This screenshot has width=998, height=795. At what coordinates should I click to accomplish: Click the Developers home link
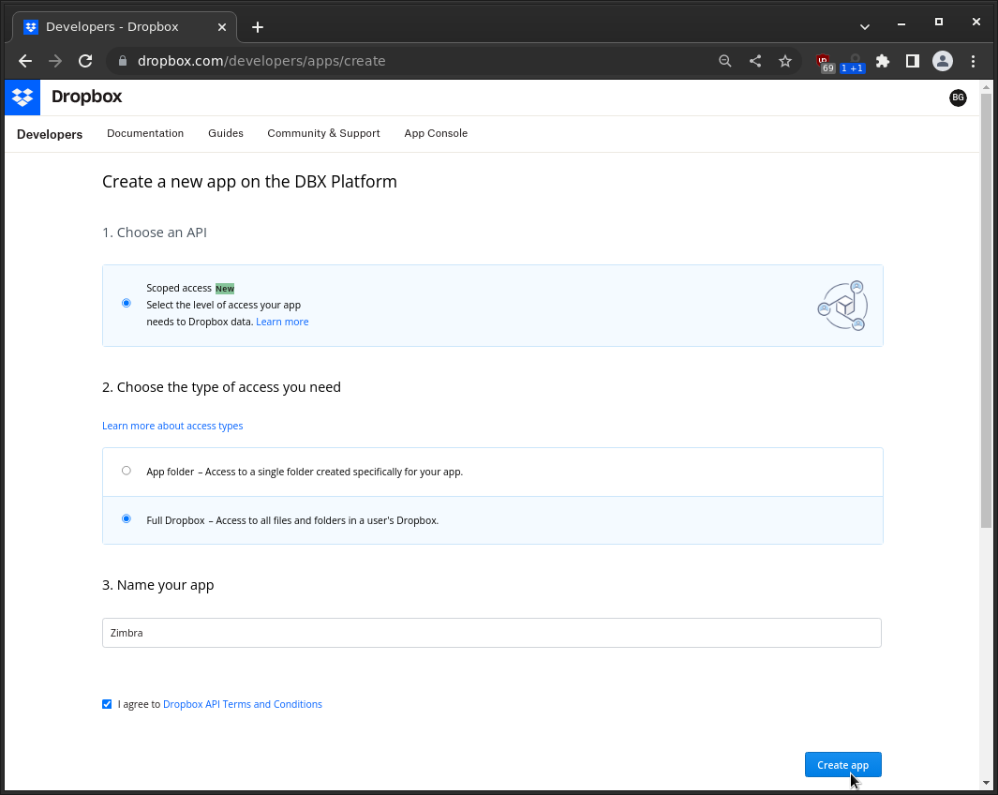[x=50, y=134]
